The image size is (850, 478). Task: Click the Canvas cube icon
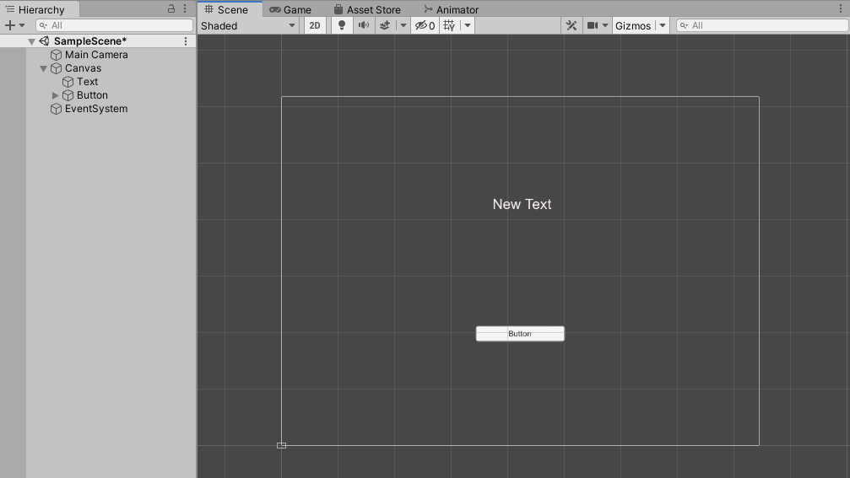56,68
